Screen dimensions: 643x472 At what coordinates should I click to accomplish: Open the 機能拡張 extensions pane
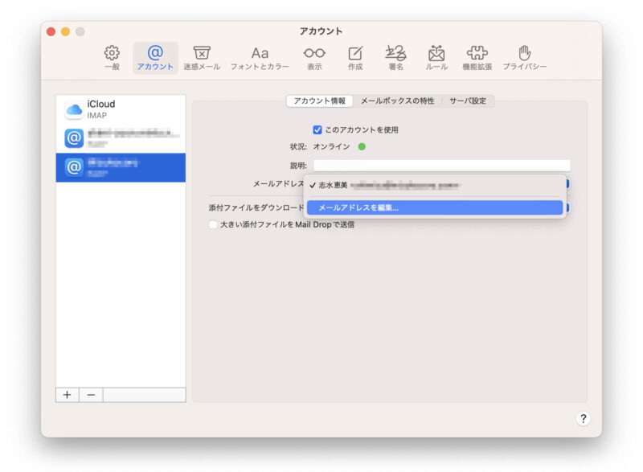(x=477, y=58)
